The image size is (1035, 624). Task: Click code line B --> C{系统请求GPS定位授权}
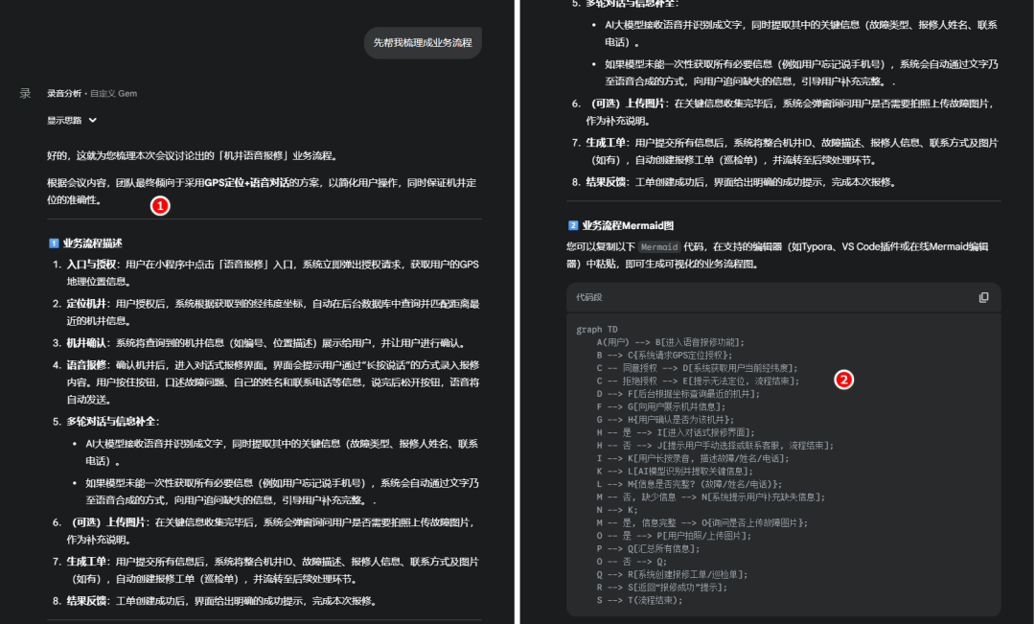pos(665,356)
